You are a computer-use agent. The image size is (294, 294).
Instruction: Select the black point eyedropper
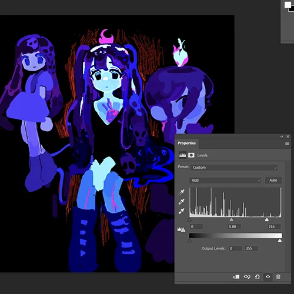(182, 192)
